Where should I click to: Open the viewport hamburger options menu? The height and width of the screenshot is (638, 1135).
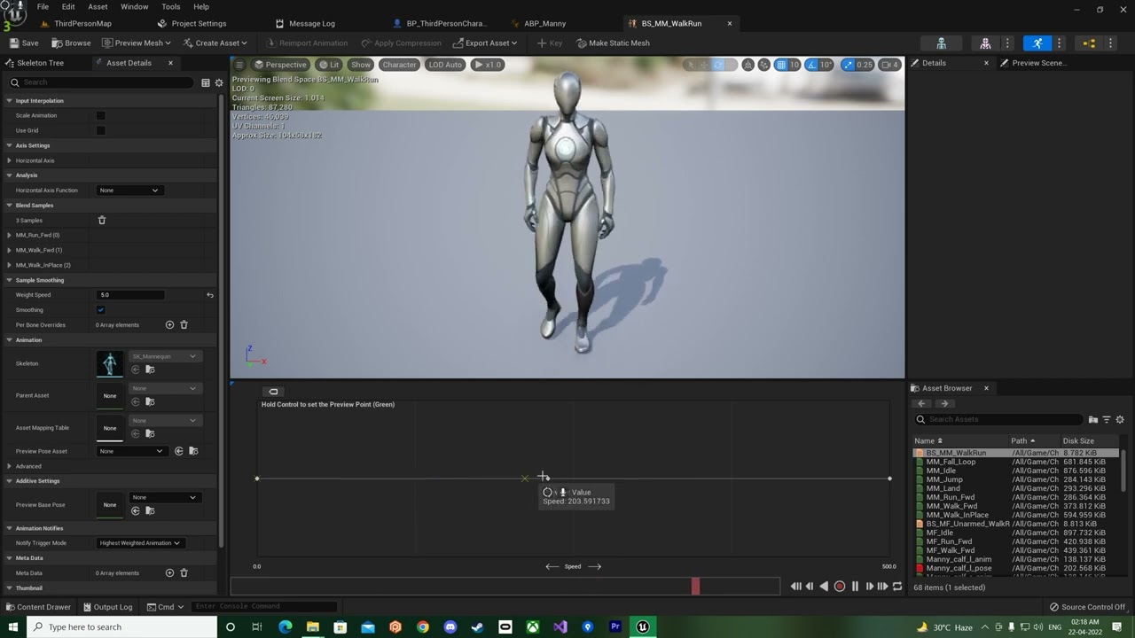point(239,64)
